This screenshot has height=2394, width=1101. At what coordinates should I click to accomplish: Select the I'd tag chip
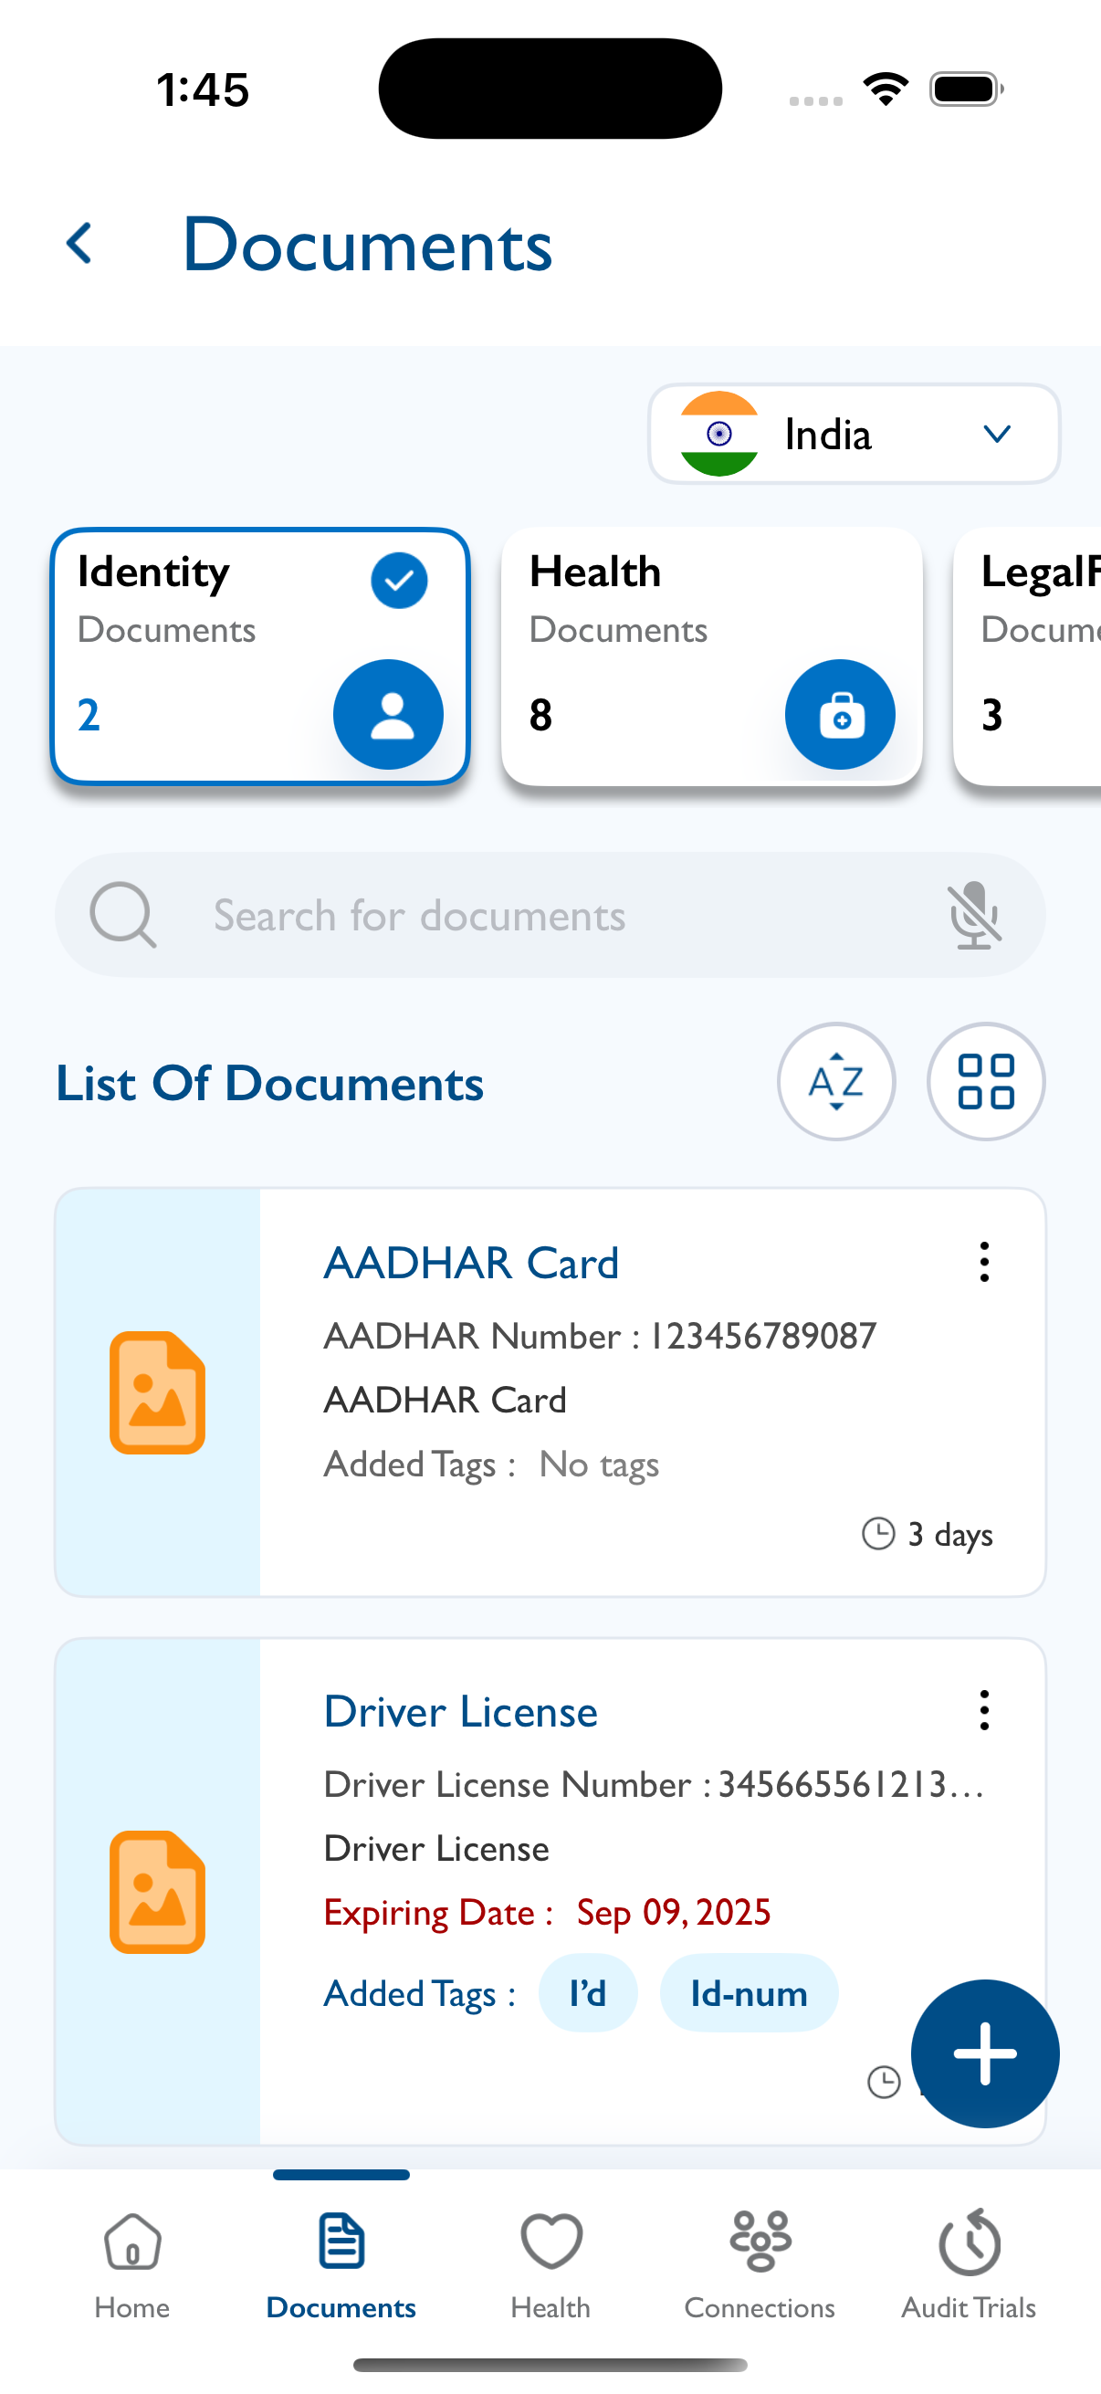coord(588,1993)
